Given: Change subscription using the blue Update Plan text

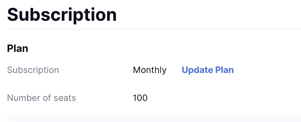Looking at the screenshot, I should pos(208,70).
